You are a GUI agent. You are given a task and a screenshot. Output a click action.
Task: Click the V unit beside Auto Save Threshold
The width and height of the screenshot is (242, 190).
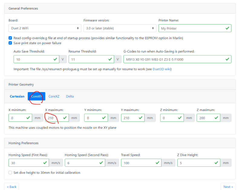click(x=63, y=59)
